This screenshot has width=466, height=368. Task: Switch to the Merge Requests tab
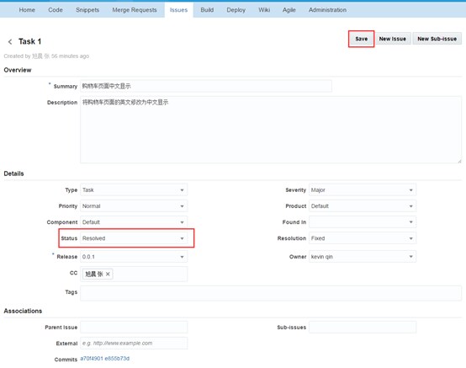point(135,10)
